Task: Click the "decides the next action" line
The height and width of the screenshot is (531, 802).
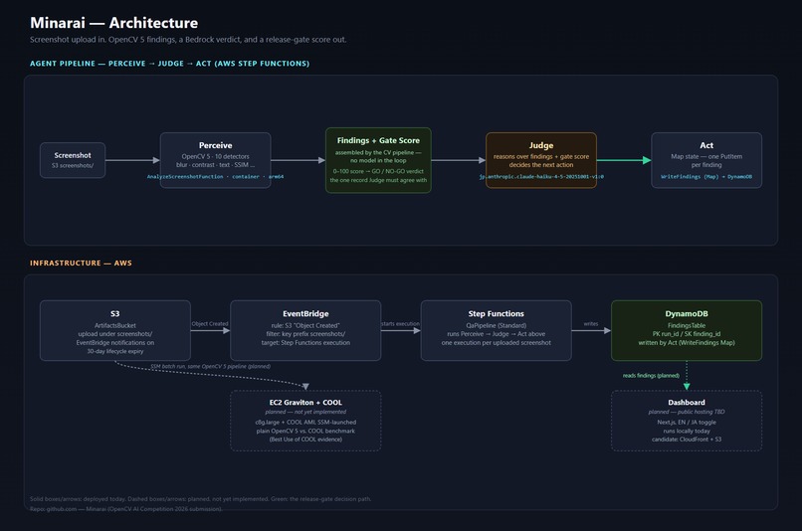Action: [541, 164]
